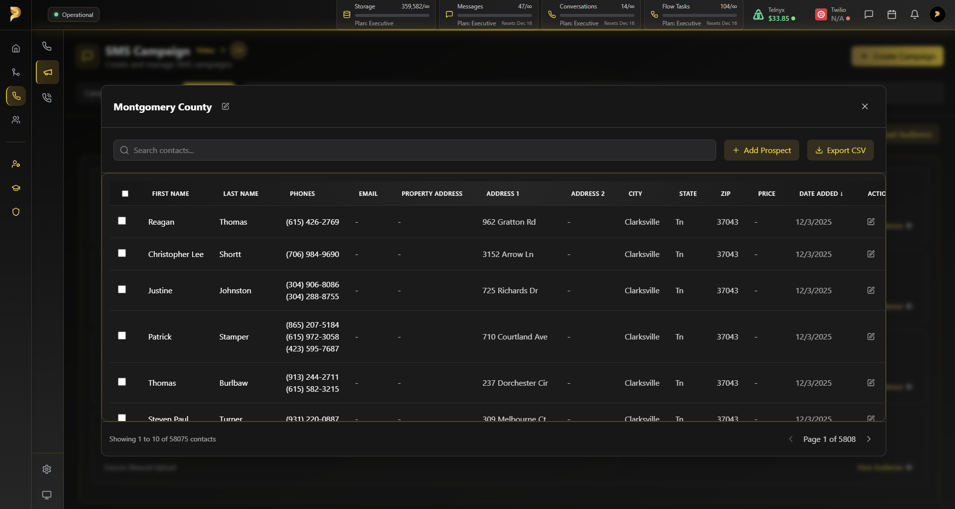Check the Patrick Stamper row checkbox
Image resolution: width=955 pixels, height=509 pixels.
pyautogui.click(x=122, y=336)
